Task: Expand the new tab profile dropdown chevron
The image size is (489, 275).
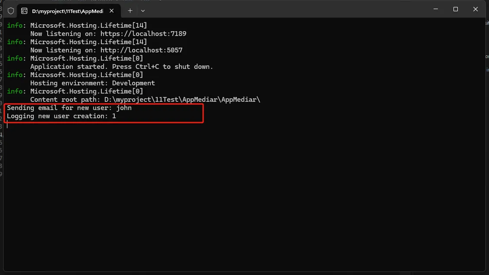Action: [143, 10]
